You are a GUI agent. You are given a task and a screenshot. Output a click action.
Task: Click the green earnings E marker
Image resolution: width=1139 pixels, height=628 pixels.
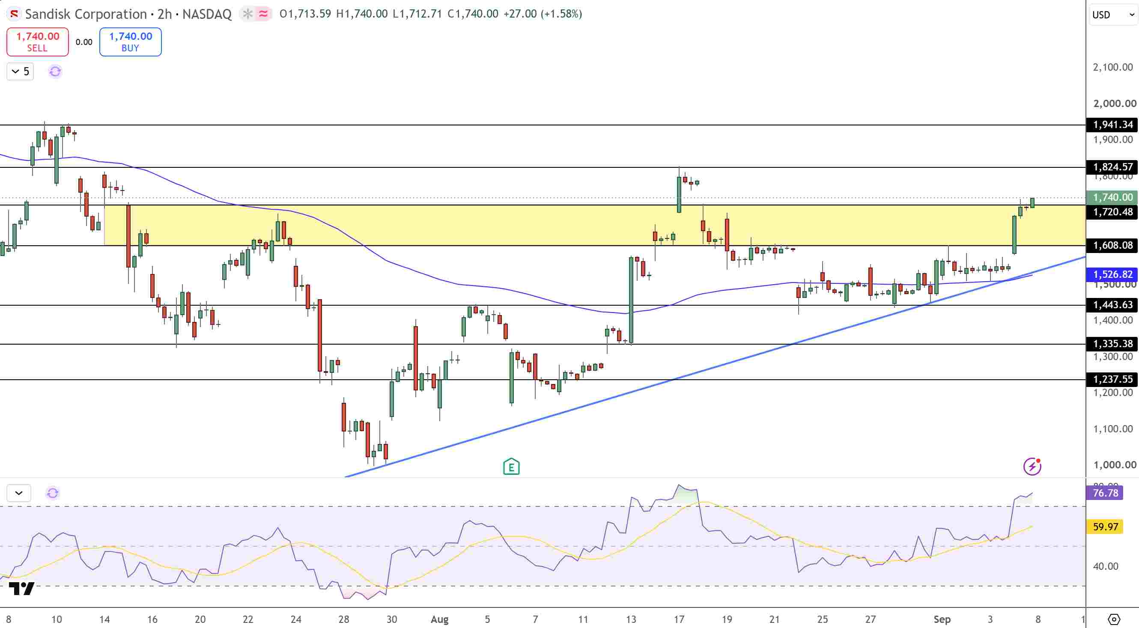click(x=511, y=466)
